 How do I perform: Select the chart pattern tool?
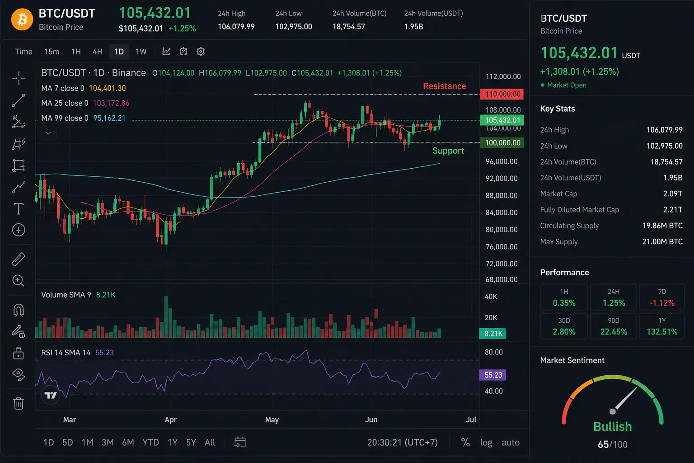click(19, 144)
